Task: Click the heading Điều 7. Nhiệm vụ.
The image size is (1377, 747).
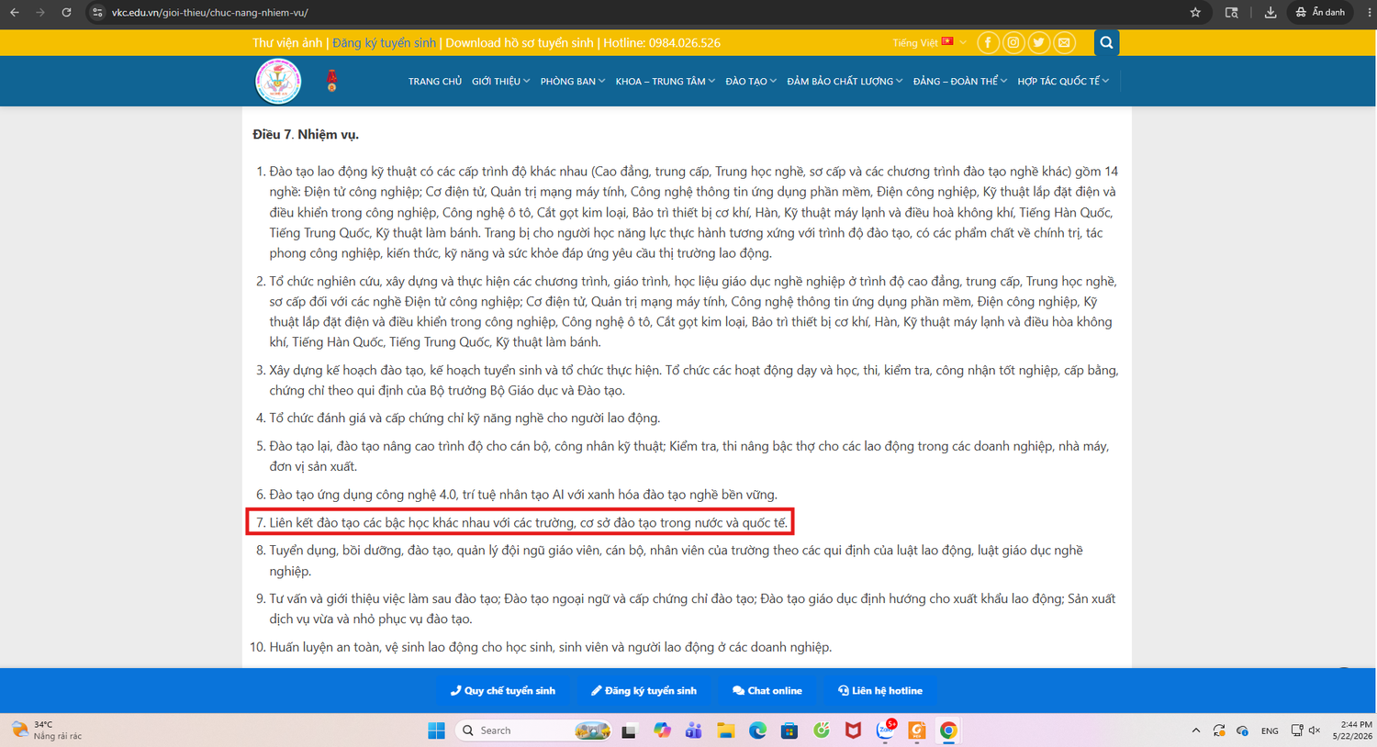Action: point(306,134)
